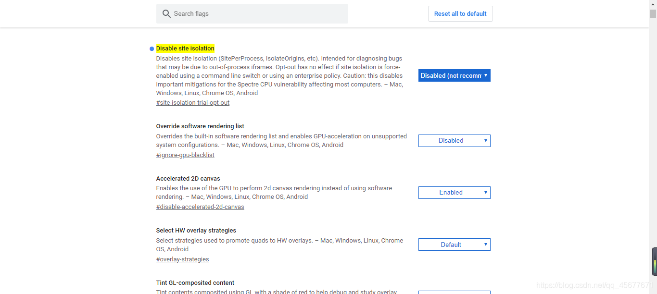The image size is (657, 294).
Task: Open Select HW overlay strategies Default dropdown
Action: click(455, 245)
